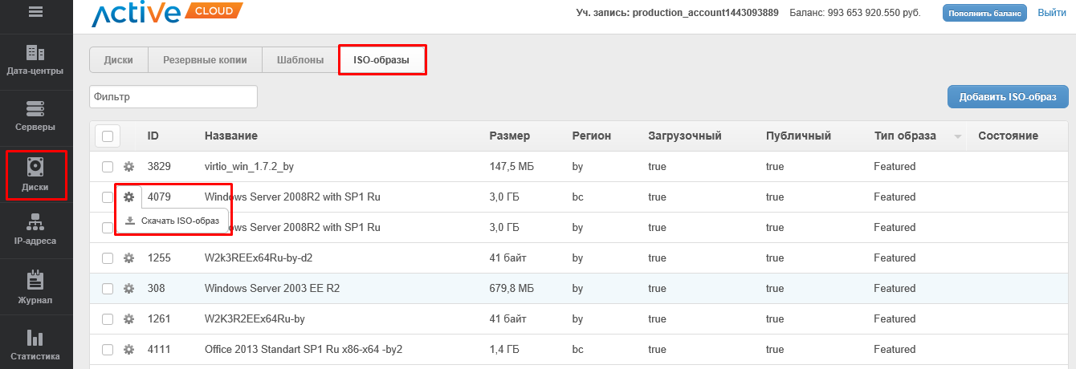Open the hamburger menu in sidebar

[35, 12]
